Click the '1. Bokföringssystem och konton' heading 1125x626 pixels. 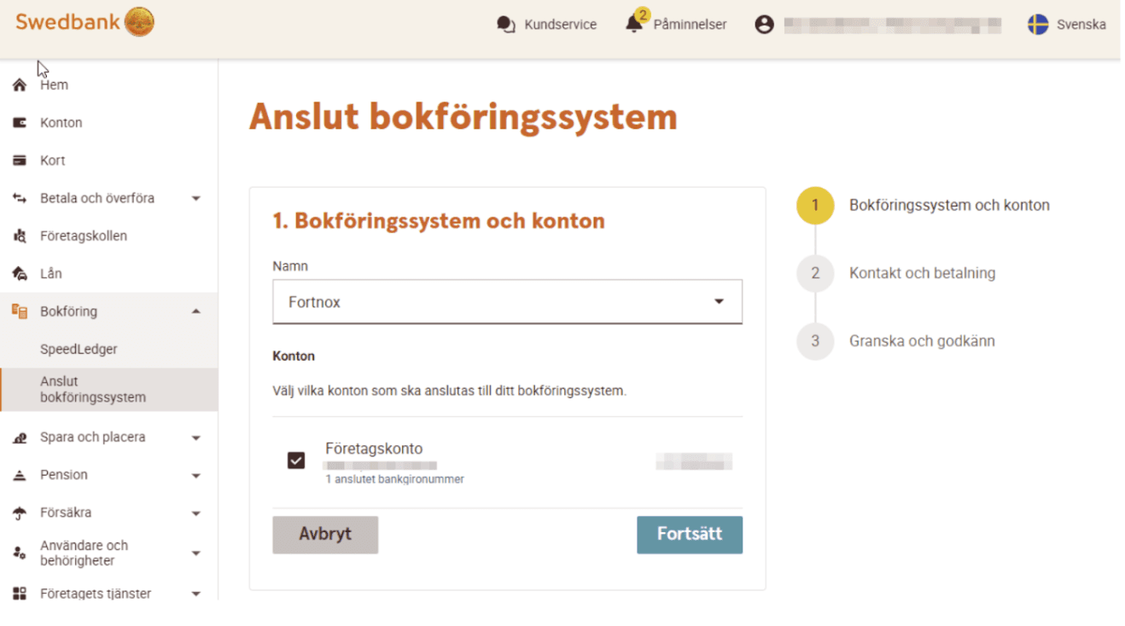(x=439, y=221)
